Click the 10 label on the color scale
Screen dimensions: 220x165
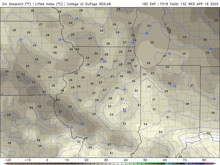[67, 160]
